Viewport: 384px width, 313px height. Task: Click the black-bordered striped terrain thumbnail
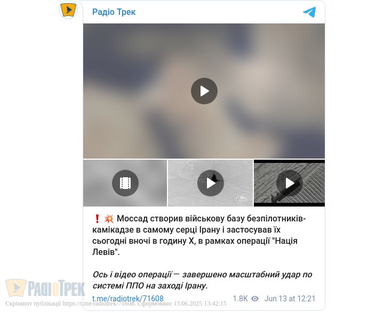point(289,183)
